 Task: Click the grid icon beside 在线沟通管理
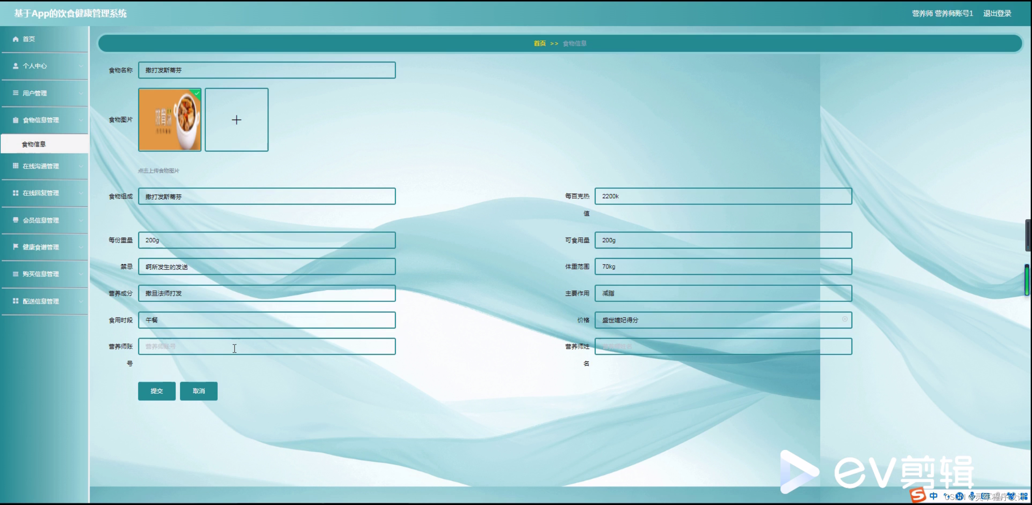click(16, 166)
